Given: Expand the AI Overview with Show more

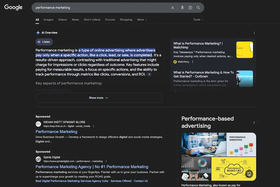Looking at the screenshot, I should click(99, 98).
